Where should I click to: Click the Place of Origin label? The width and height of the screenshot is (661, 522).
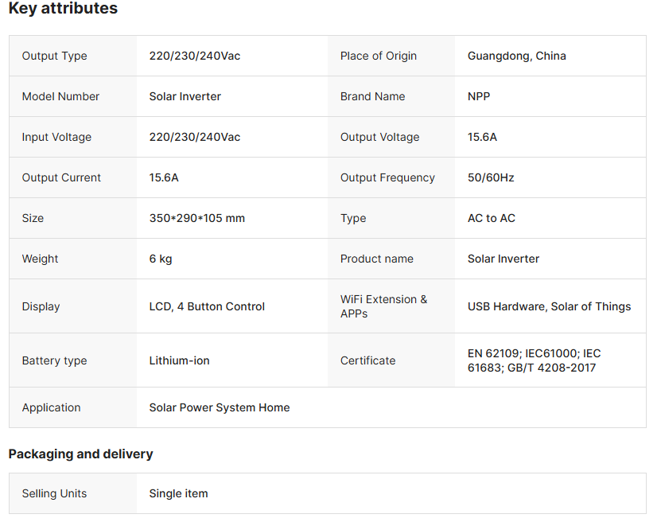pyautogui.click(x=379, y=56)
